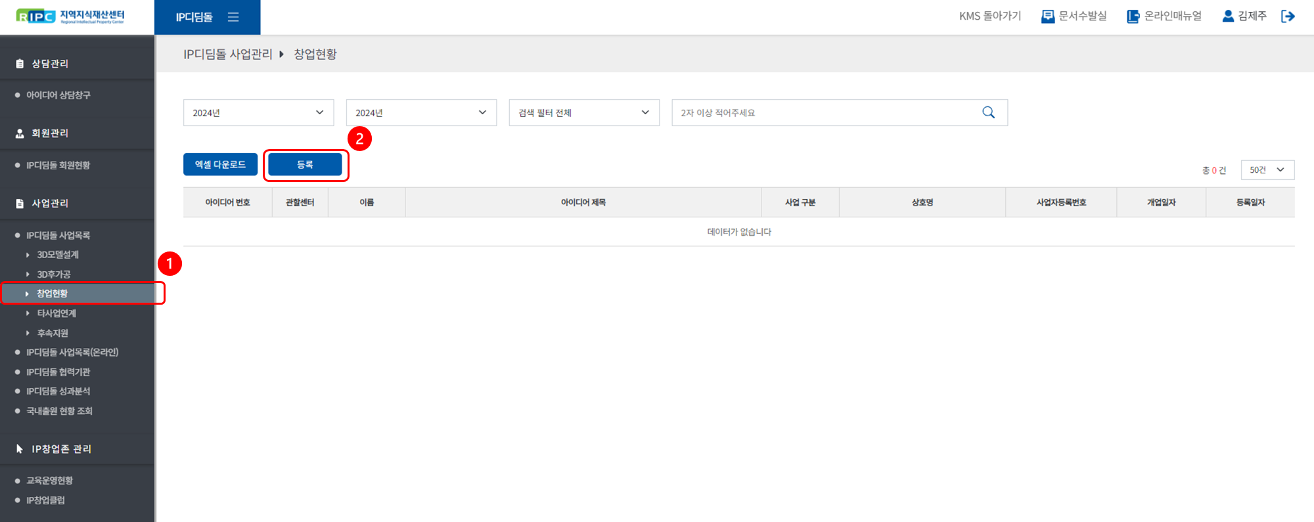
Task: Click the search keyword input field
Action: pos(825,113)
